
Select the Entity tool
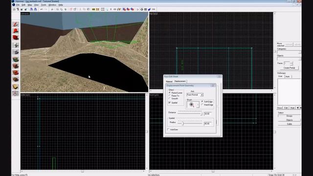click(16, 45)
